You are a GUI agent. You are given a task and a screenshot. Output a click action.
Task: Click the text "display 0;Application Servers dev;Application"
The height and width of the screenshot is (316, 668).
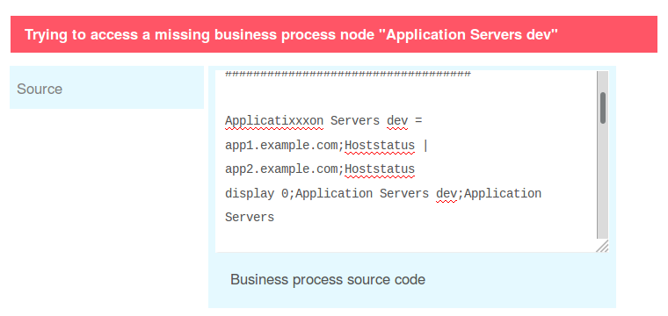pos(383,194)
